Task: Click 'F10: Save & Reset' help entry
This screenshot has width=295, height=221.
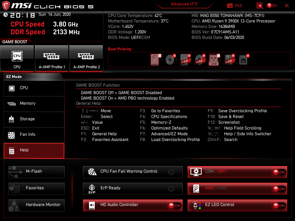Action: click(226, 117)
